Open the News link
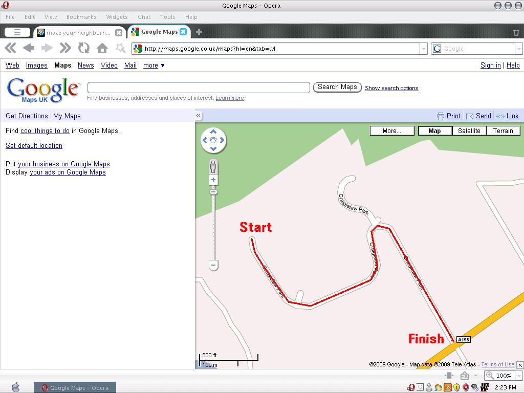The width and height of the screenshot is (524, 393). 86,65
